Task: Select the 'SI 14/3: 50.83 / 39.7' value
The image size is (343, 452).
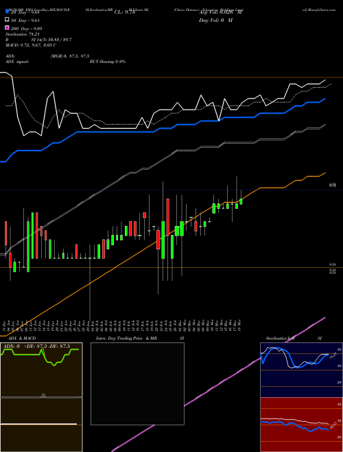Action: [51, 40]
